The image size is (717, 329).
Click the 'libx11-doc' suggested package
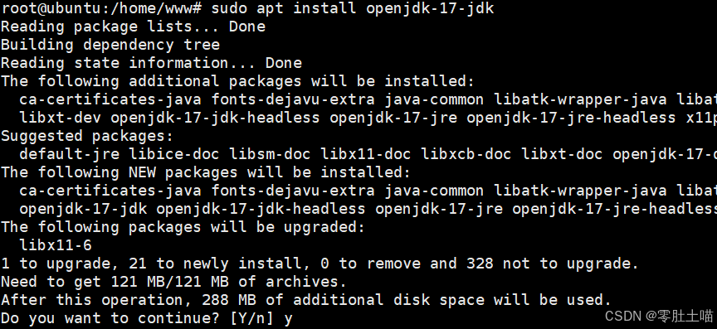point(366,154)
